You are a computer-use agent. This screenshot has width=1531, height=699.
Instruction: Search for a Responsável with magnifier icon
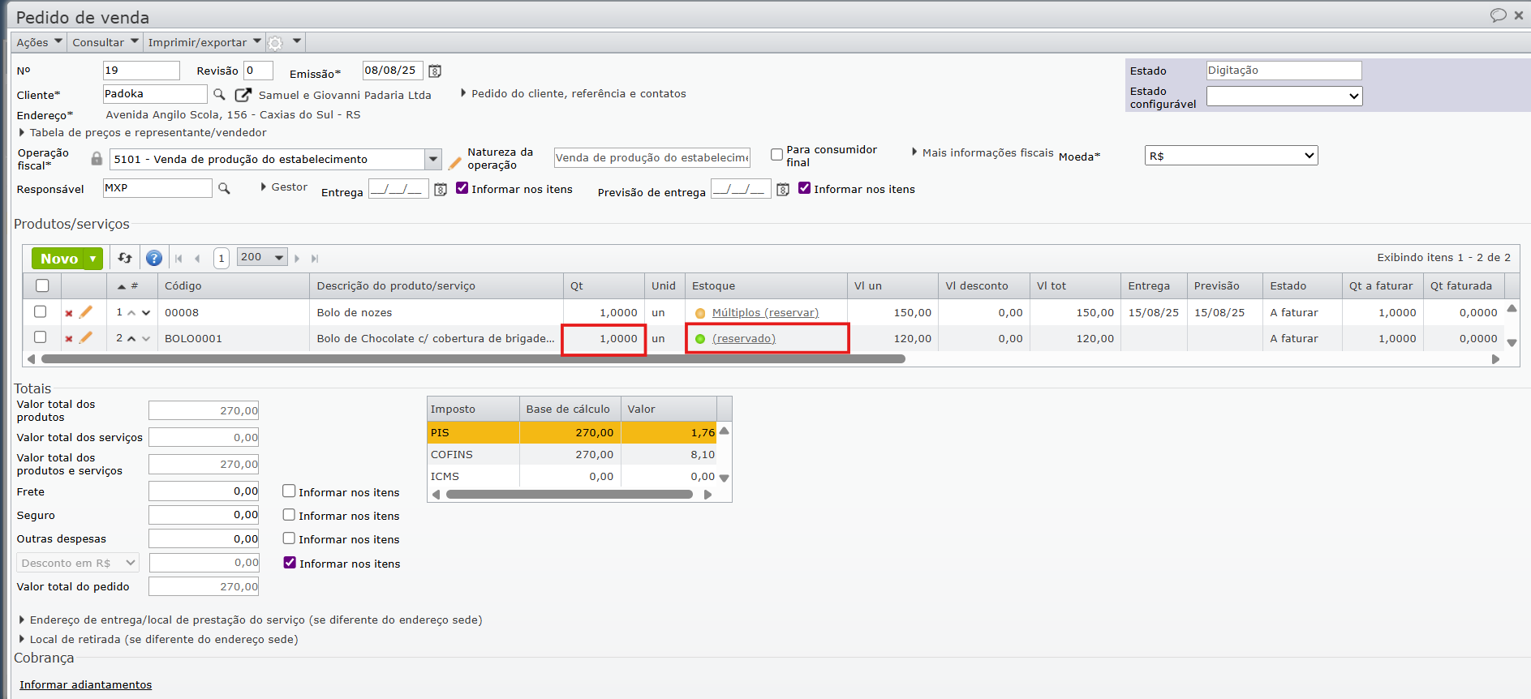point(224,189)
